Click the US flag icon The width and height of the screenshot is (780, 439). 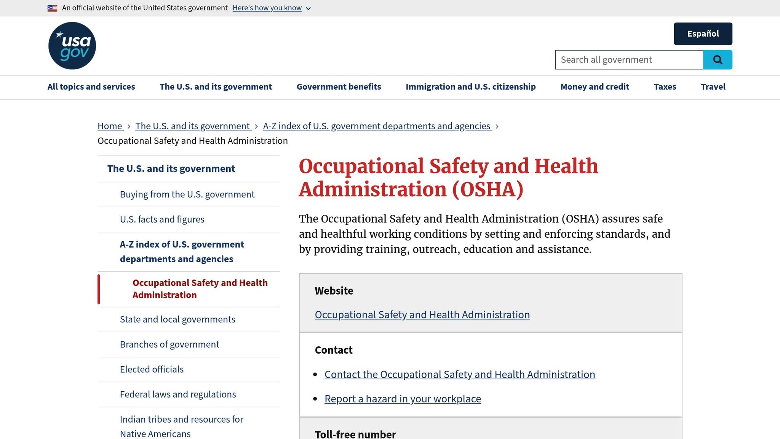pos(53,8)
